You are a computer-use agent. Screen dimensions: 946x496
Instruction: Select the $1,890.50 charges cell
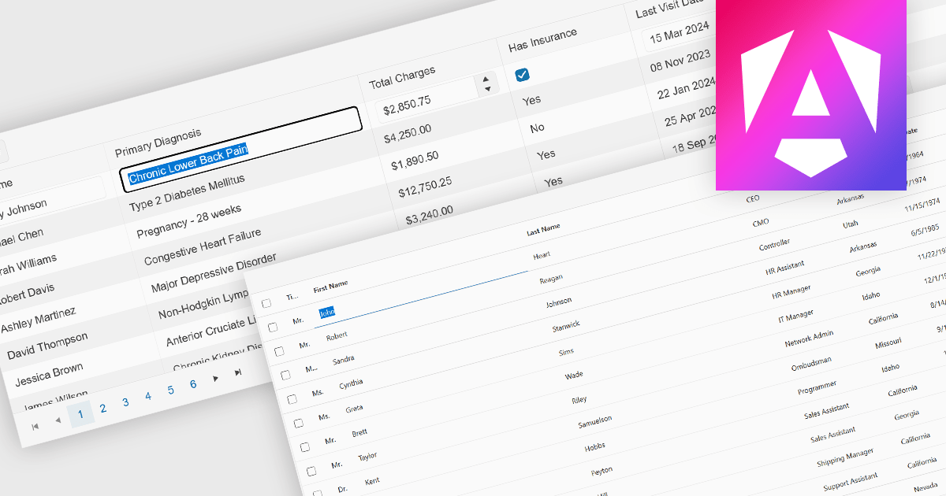pyautogui.click(x=415, y=161)
